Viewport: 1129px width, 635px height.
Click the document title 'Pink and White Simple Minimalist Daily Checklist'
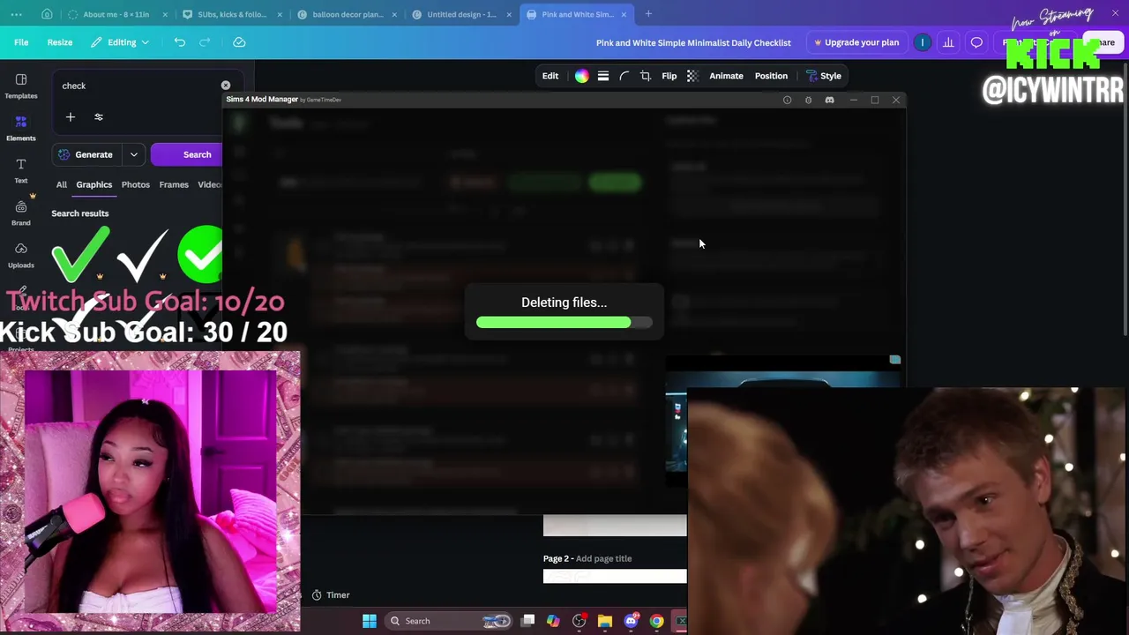(x=693, y=42)
